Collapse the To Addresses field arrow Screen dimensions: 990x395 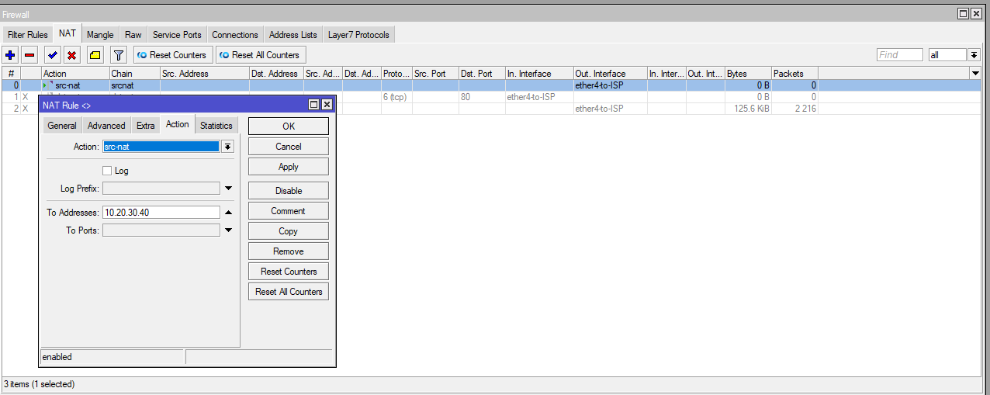coord(228,213)
